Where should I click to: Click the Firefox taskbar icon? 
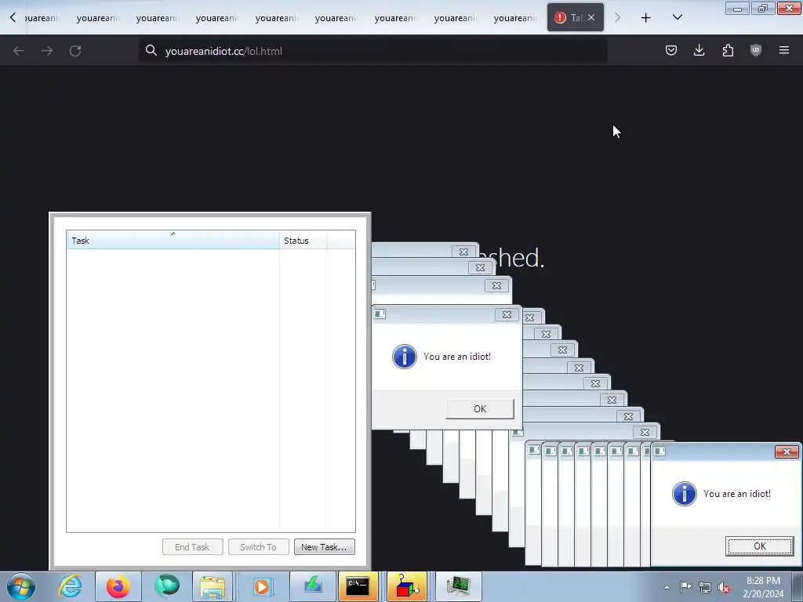click(x=118, y=586)
